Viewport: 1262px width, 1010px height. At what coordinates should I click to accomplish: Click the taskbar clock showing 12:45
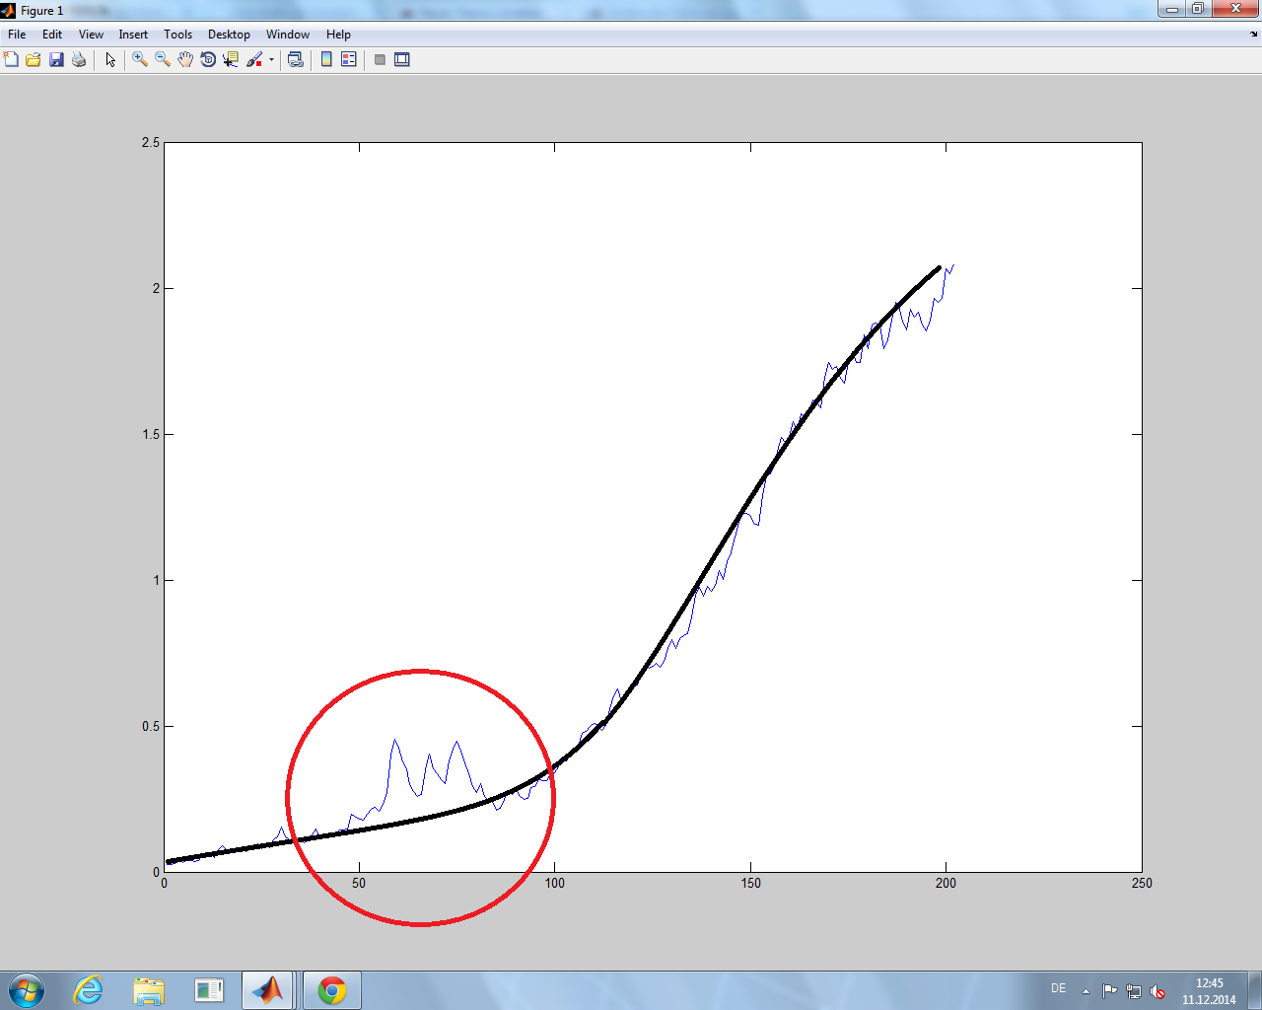pos(1209,990)
